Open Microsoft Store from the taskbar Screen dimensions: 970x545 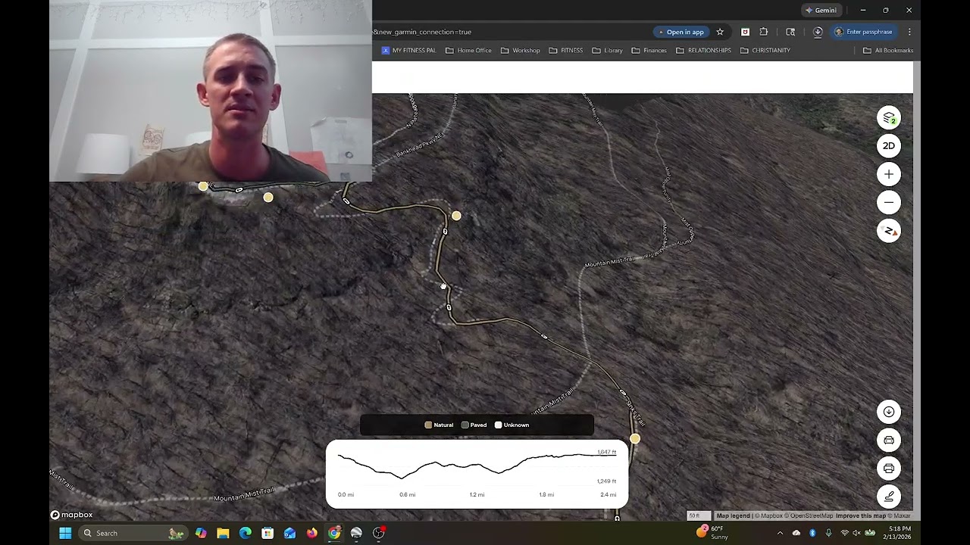click(x=268, y=533)
